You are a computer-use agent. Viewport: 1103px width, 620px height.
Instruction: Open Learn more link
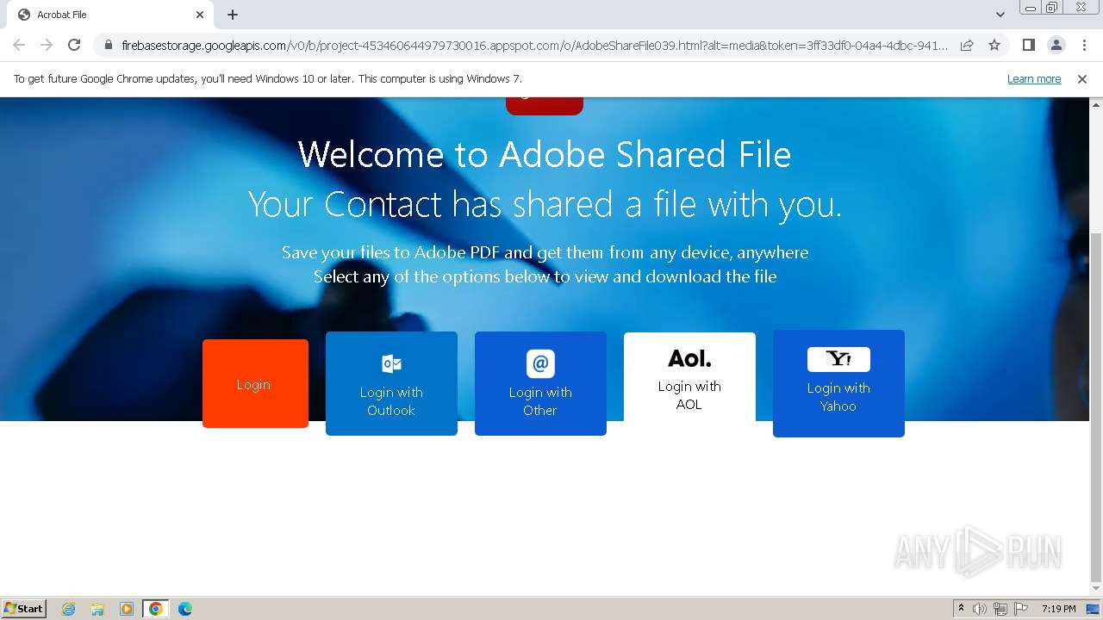[1034, 79]
